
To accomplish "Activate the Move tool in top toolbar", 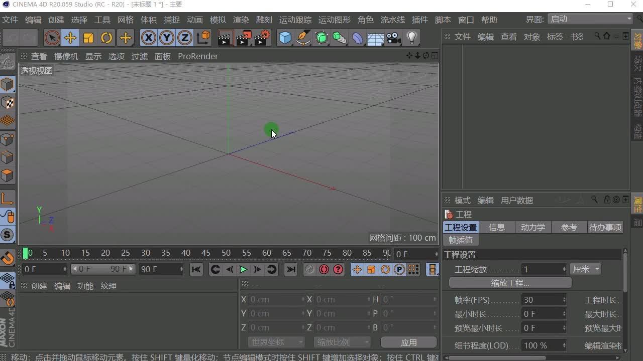I will (x=70, y=38).
